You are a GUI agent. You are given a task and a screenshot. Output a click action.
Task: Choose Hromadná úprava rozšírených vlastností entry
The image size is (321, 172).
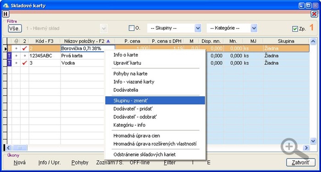(x=155, y=144)
